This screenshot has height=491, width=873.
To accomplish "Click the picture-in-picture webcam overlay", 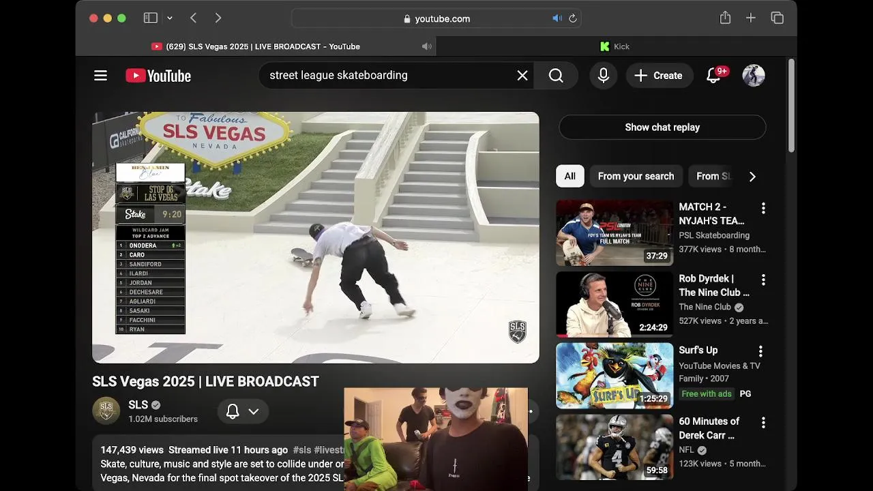I will click(x=436, y=439).
